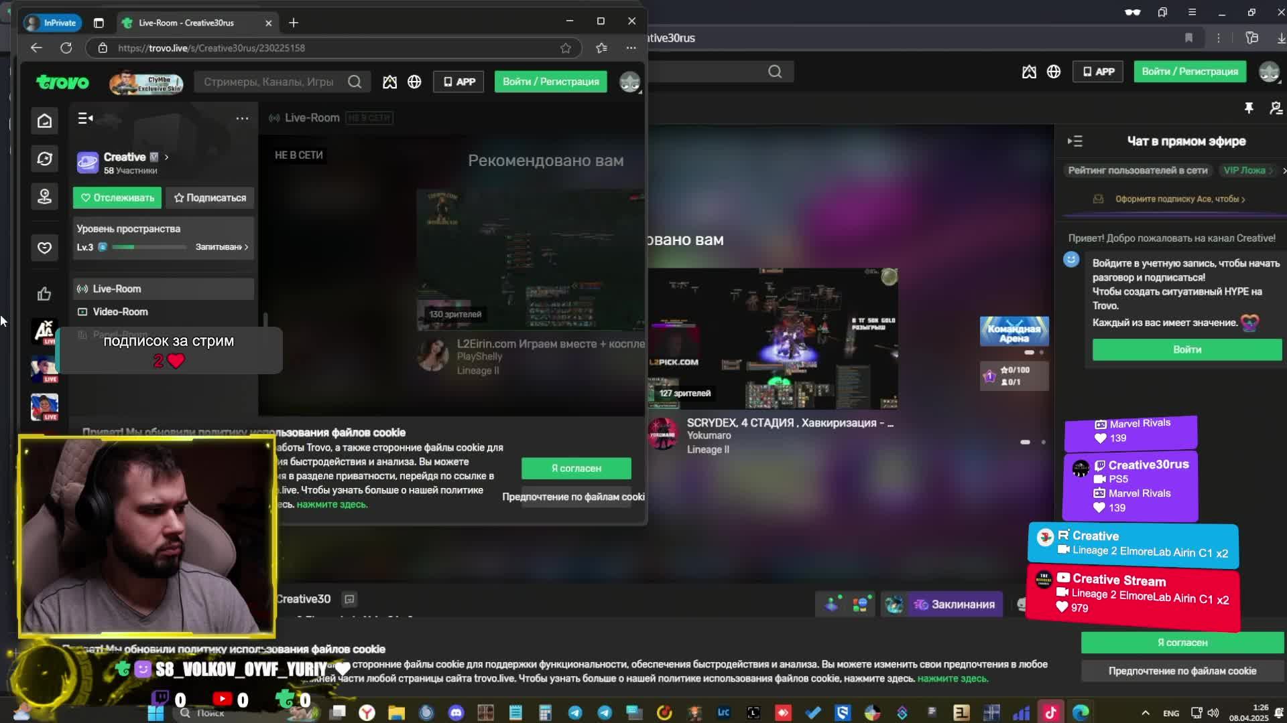Collapse the space sidebar menu icon
Screen dimensions: 1287x723
85,118
